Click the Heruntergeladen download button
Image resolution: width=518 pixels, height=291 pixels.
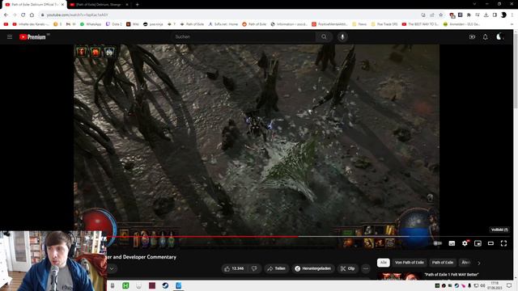[x=313, y=268]
